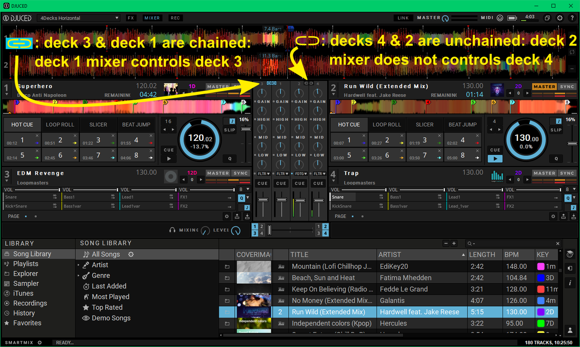
Task: Click the CUE button on deck 1
Action: [169, 150]
